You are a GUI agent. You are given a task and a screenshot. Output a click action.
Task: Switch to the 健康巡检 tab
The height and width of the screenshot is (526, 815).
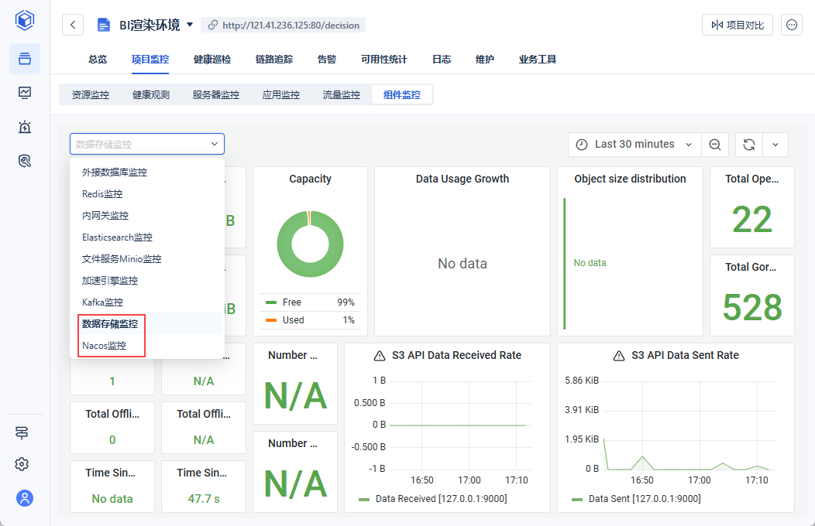point(212,60)
